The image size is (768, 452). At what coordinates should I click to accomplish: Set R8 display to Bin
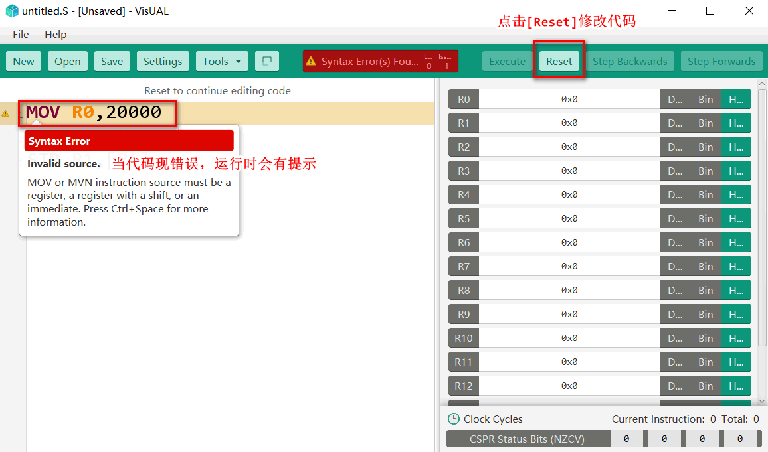pyautogui.click(x=706, y=291)
